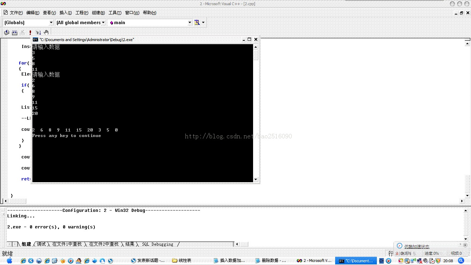Click the editor horizontal scrollbar right arrow
The image size is (471, 265).
[x=462, y=201]
